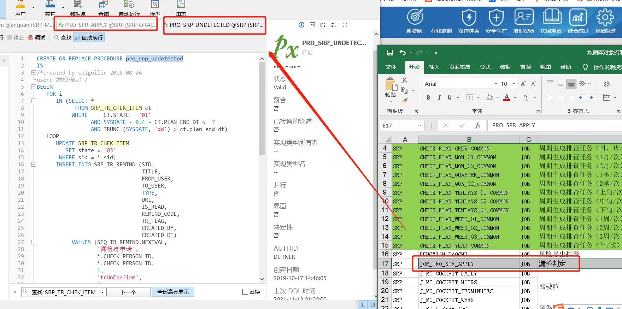The width and height of the screenshot is (622, 309).
Task: Apply the red font color in Excel
Action: (507, 97)
